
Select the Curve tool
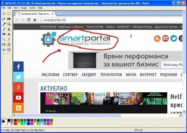9,39
